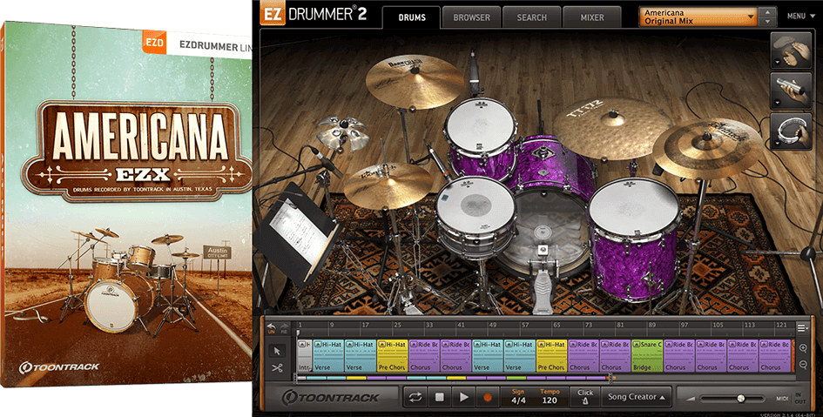Adjust the master volume slider knob
823x417 pixels.
click(740, 399)
